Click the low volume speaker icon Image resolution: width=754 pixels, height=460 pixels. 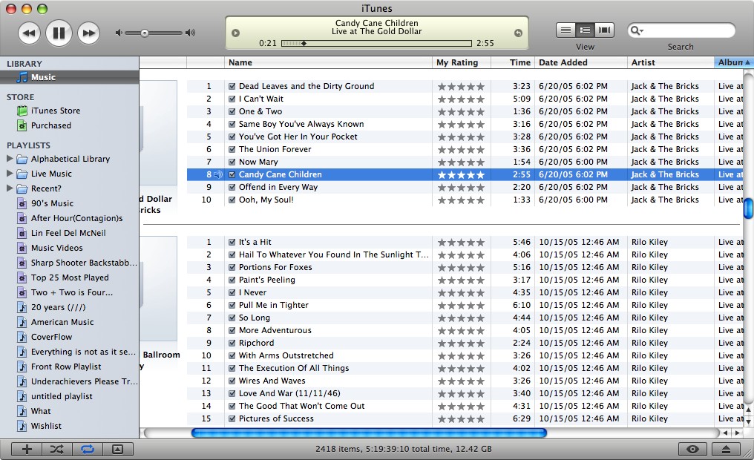tap(119, 33)
